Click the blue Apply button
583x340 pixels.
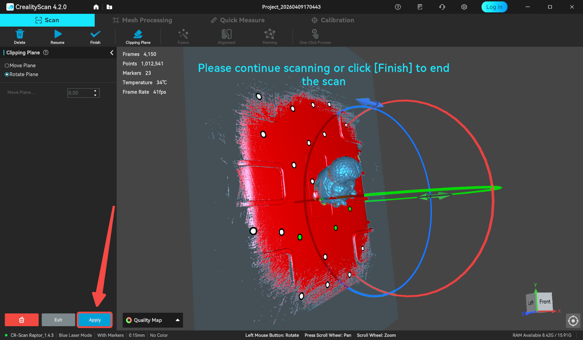point(95,320)
